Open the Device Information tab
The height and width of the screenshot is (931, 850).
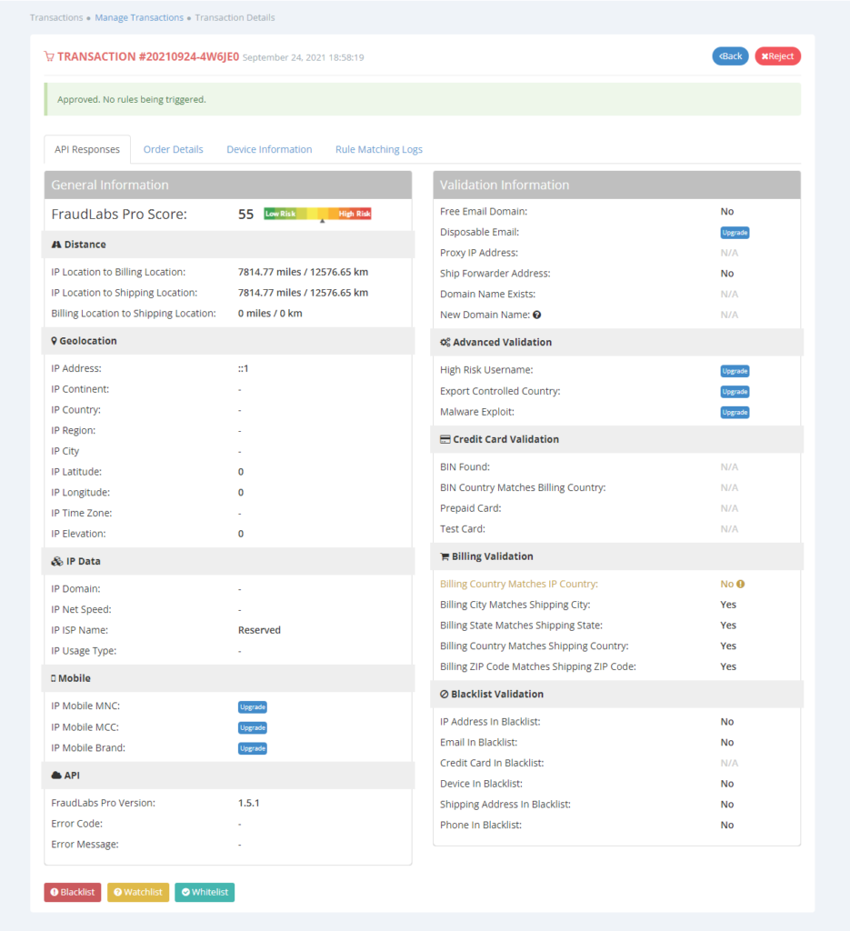[x=269, y=150]
